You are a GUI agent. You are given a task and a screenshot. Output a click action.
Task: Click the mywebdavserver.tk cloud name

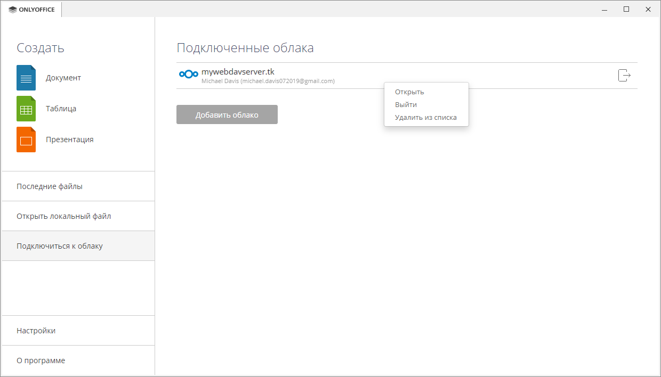point(238,72)
